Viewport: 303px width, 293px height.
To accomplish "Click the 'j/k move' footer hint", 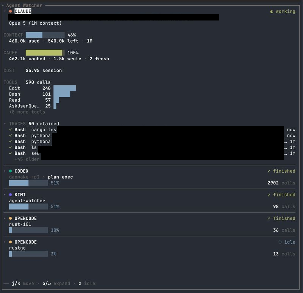I will (x=23, y=284).
